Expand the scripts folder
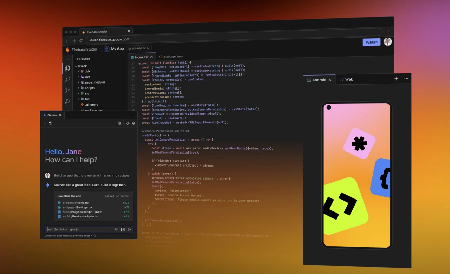 (x=78, y=88)
